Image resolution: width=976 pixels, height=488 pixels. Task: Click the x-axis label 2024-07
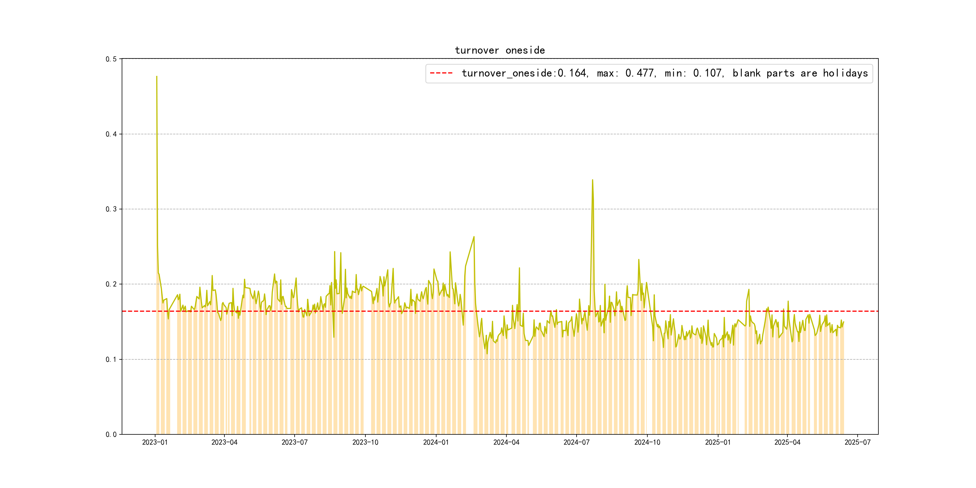pos(576,442)
